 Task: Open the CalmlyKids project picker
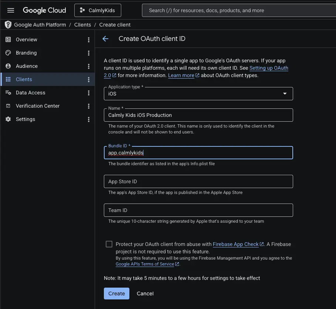click(98, 10)
